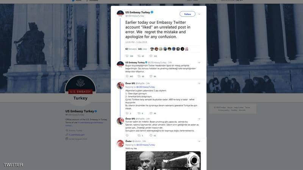Viewport: 303px width, 170px height.
Task: Retweet Ömer EFE's first reply
Action: tap(139, 113)
